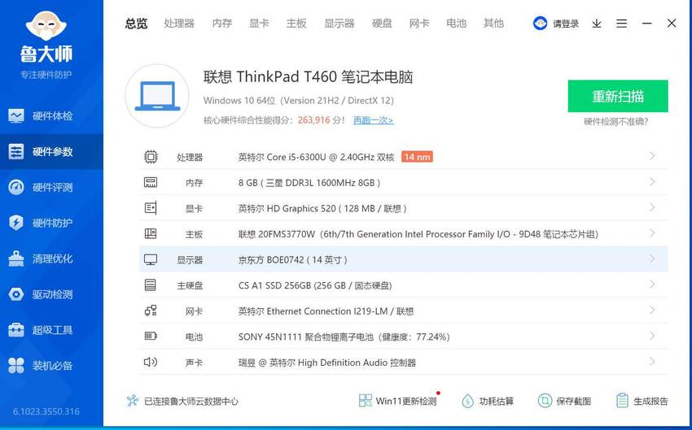The height and width of the screenshot is (430, 692).
Task: Click 英特尔 Core i5-6300U processor text
Action: 316,157
